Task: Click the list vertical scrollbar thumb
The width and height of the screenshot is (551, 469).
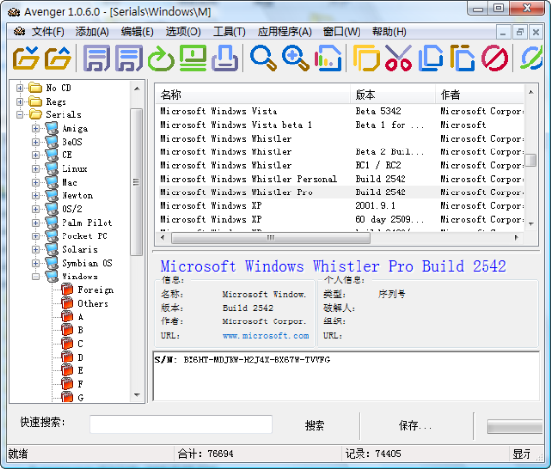Action: coord(530,160)
